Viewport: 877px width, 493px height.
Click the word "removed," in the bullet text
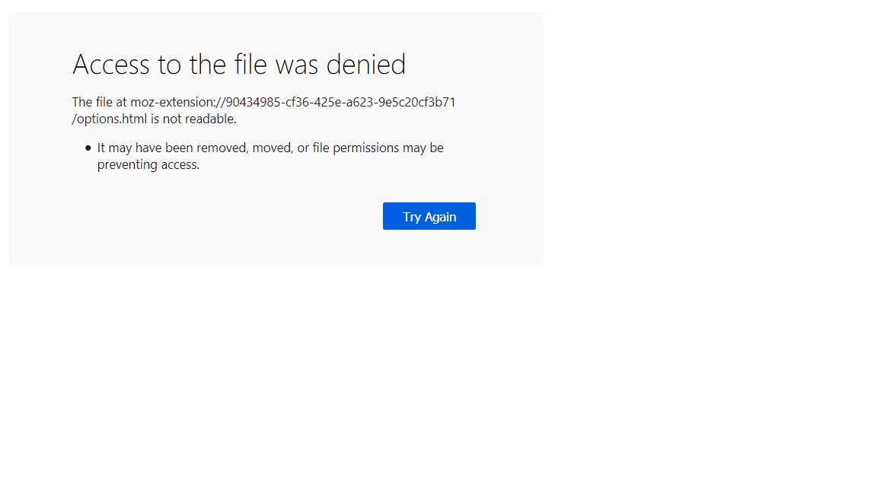(222, 148)
